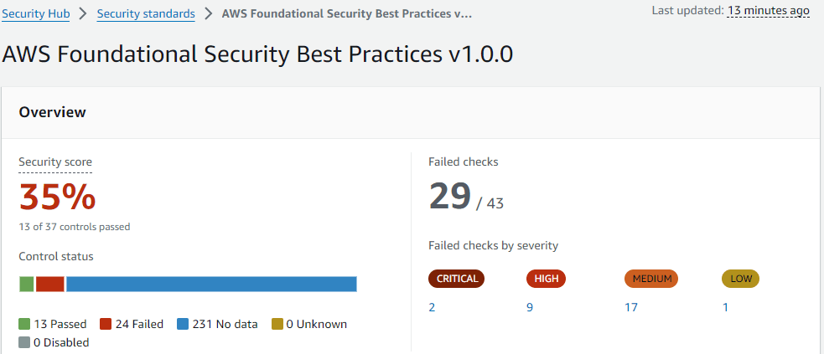The image size is (824, 354).
Task: Click the HIGH severity badge
Action: [546, 279]
